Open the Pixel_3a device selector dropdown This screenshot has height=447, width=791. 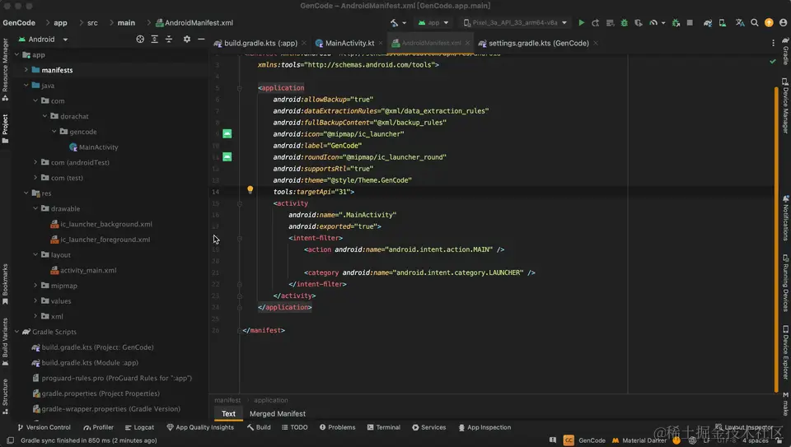coord(515,23)
